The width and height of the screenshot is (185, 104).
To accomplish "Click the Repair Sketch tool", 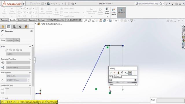I will (x=101, y=12).
